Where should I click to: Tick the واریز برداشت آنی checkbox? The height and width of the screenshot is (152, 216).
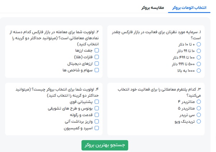point(97,122)
